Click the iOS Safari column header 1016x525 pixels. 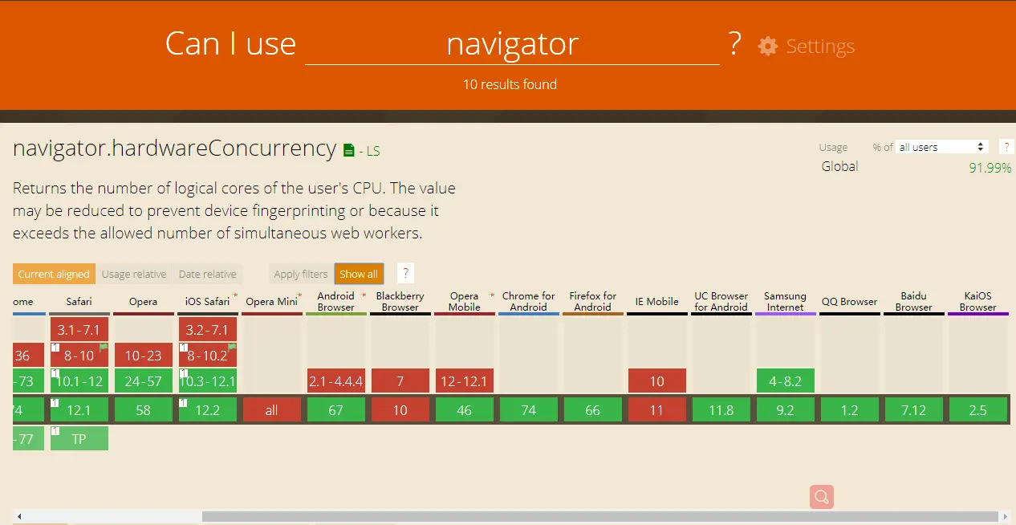point(208,302)
